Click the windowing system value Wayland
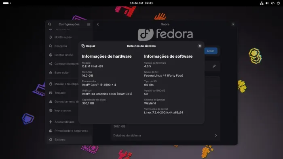The image size is (283, 159). [x=150, y=103]
